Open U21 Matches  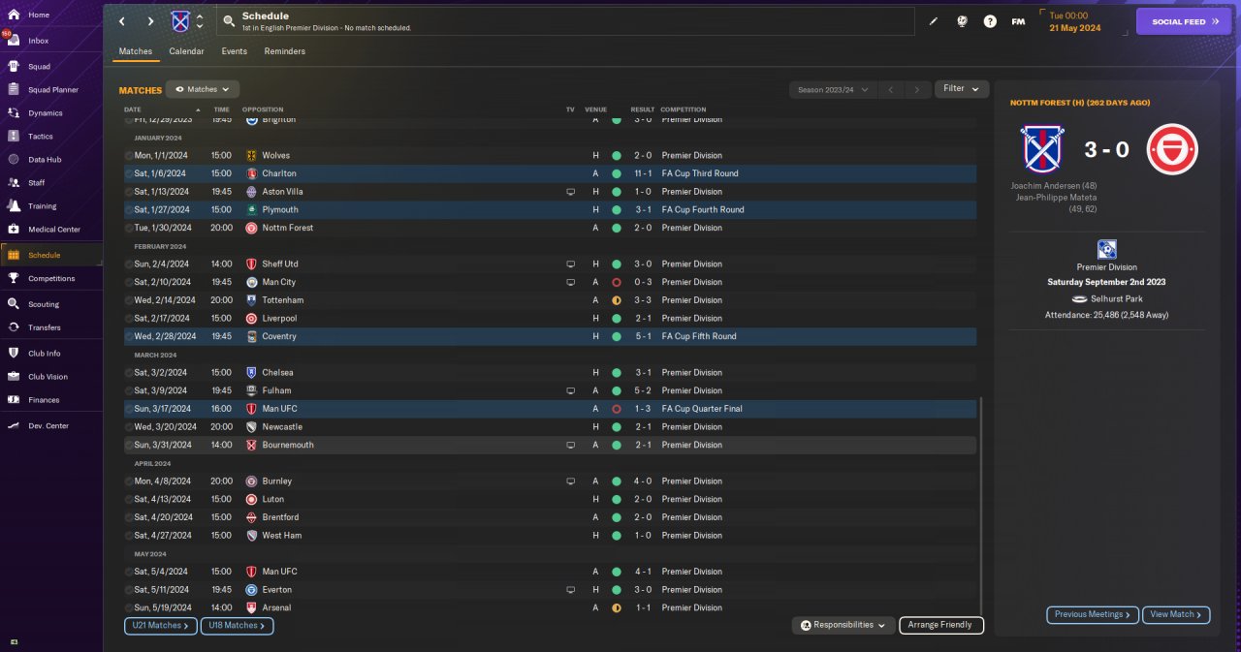tap(161, 626)
